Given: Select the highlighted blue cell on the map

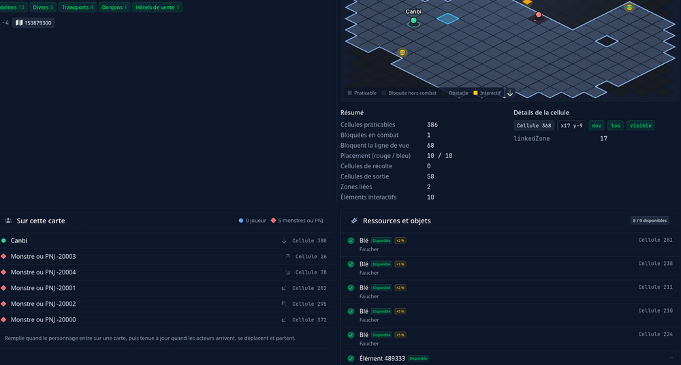Looking at the screenshot, I should 448,18.
